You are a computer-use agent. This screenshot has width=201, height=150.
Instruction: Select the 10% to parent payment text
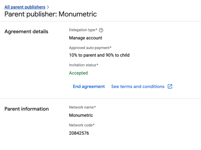pos(99,55)
